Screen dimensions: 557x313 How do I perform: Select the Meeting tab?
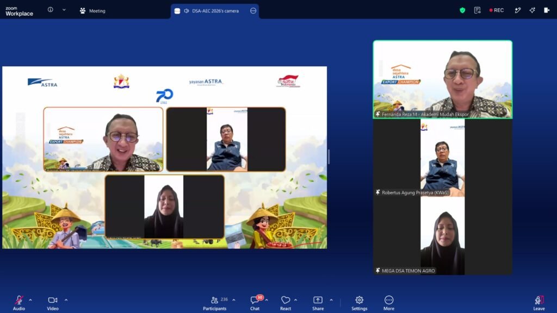coord(92,11)
